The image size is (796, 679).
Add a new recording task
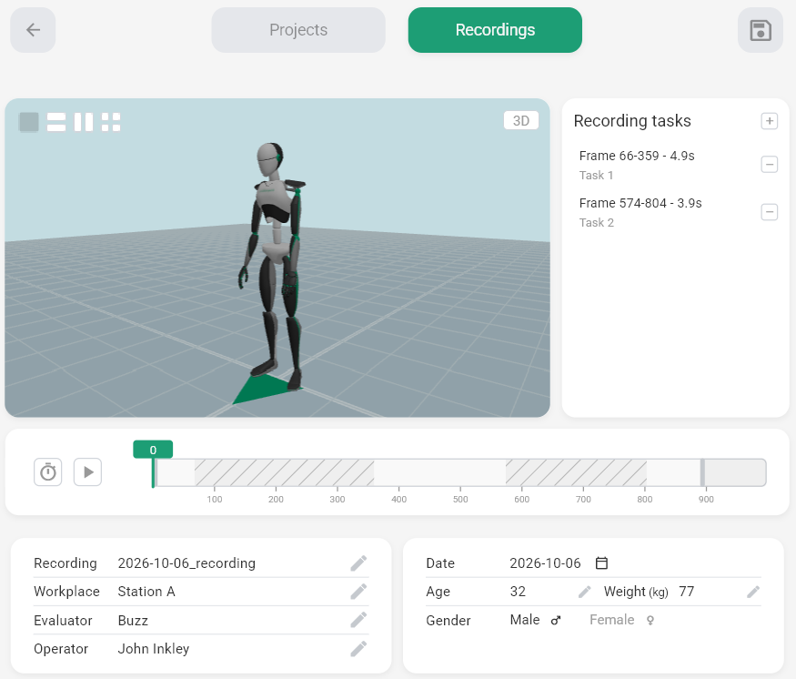click(769, 121)
